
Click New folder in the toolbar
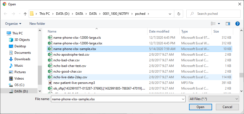(37, 24)
